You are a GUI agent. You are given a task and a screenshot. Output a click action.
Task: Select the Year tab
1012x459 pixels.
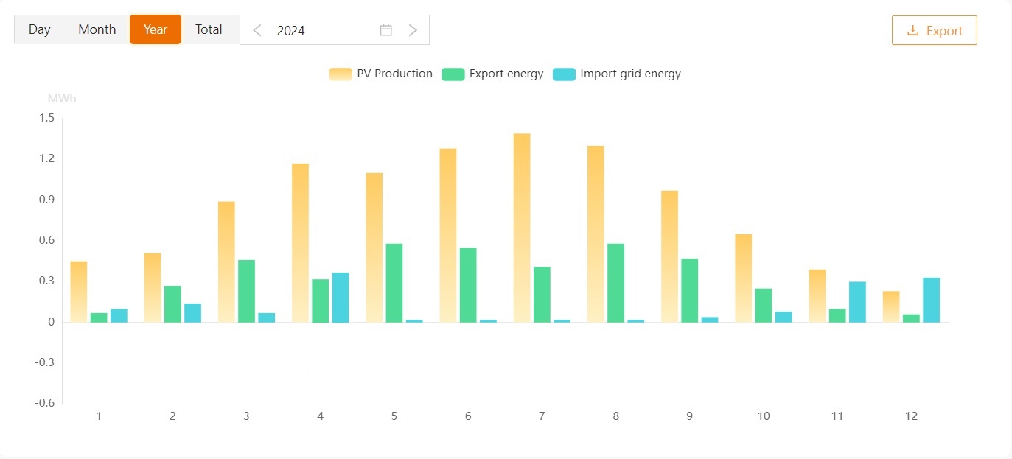(156, 29)
